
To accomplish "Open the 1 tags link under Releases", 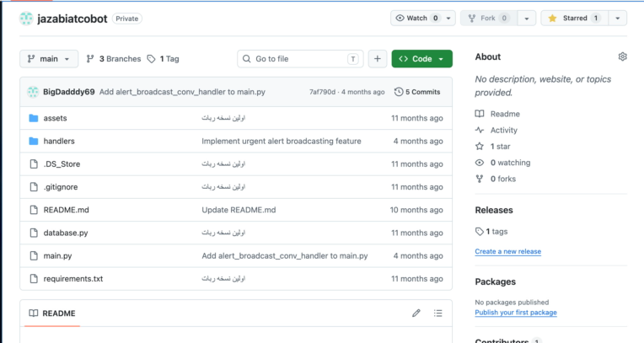I will click(491, 232).
